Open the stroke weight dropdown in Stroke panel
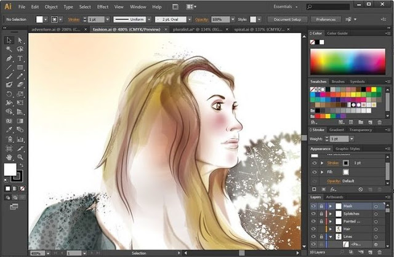This screenshot has height=257, width=394. coord(353,139)
